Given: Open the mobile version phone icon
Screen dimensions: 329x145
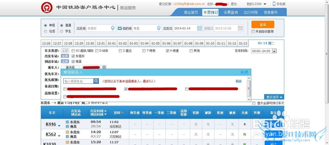Looking at the screenshot, I should 274,4.
